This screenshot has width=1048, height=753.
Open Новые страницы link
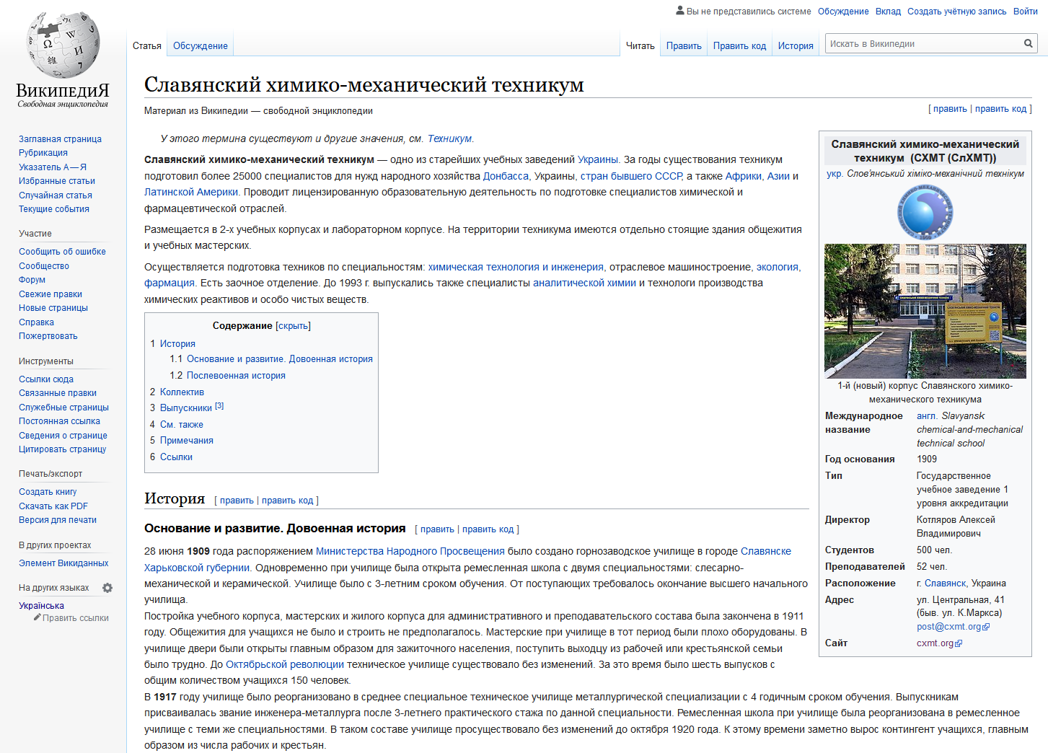[53, 308]
